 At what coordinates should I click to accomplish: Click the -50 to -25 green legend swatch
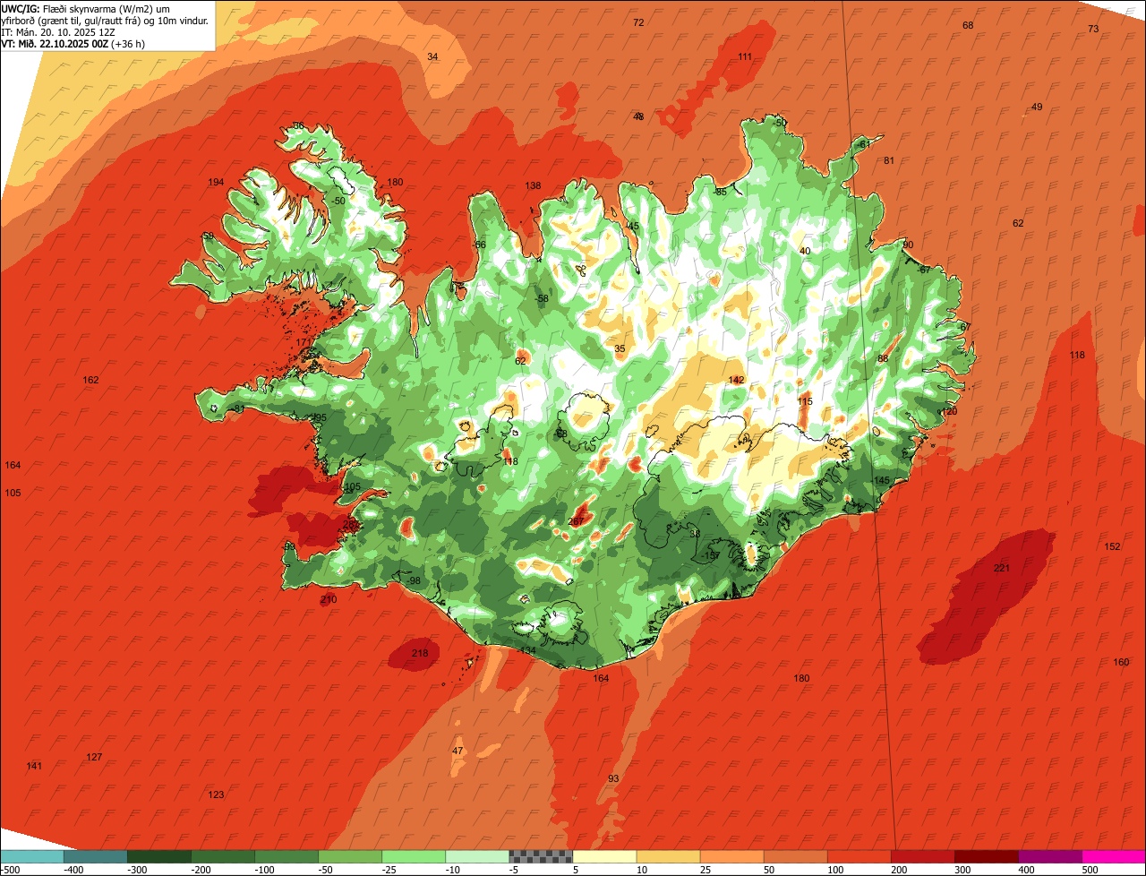[x=350, y=856]
